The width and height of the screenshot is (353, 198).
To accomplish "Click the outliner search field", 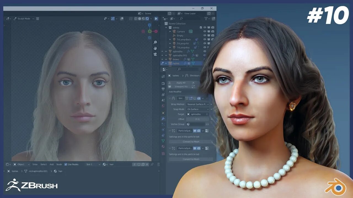I will 190,19.
